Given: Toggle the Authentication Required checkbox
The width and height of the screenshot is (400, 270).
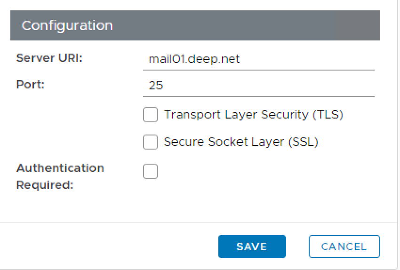Looking at the screenshot, I should click(x=151, y=172).
